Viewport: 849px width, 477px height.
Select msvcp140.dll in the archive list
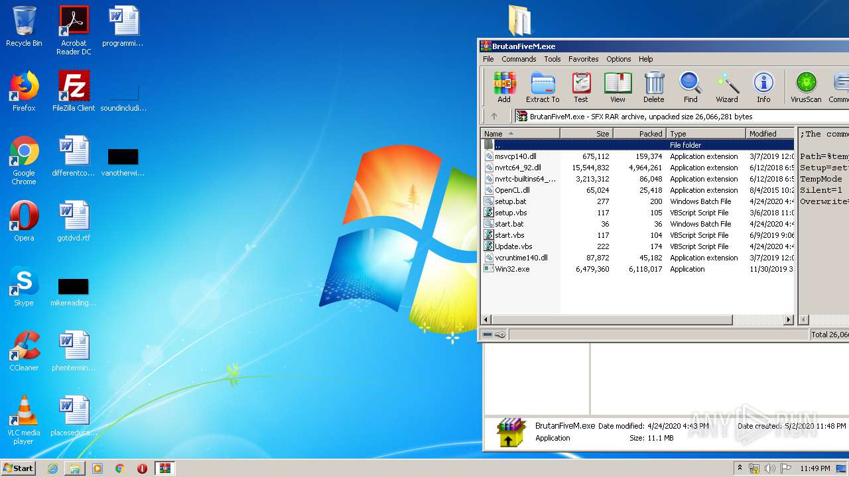coord(637,156)
